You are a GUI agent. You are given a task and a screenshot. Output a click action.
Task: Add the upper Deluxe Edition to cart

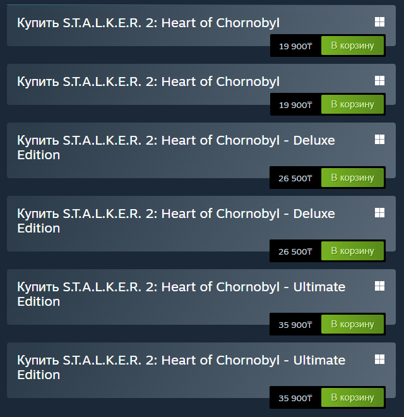pyautogui.click(x=352, y=178)
